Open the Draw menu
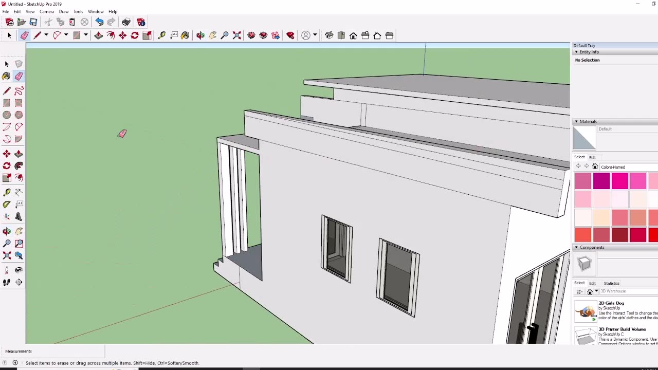This screenshot has height=370, width=658. pos(64,11)
